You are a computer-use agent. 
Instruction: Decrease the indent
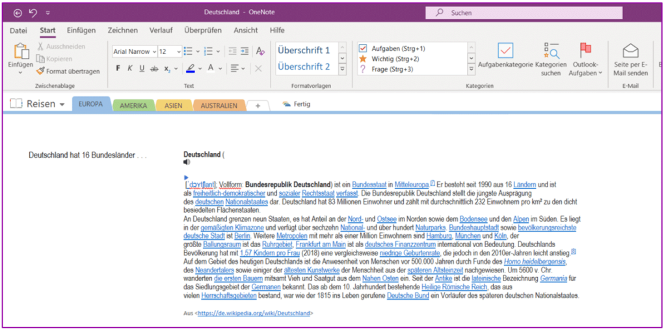[x=232, y=51]
